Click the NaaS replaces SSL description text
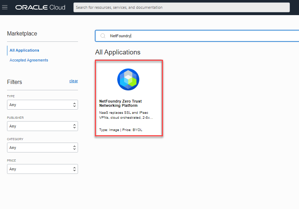Image resolution: width=299 pixels, height=209 pixels. [126, 115]
